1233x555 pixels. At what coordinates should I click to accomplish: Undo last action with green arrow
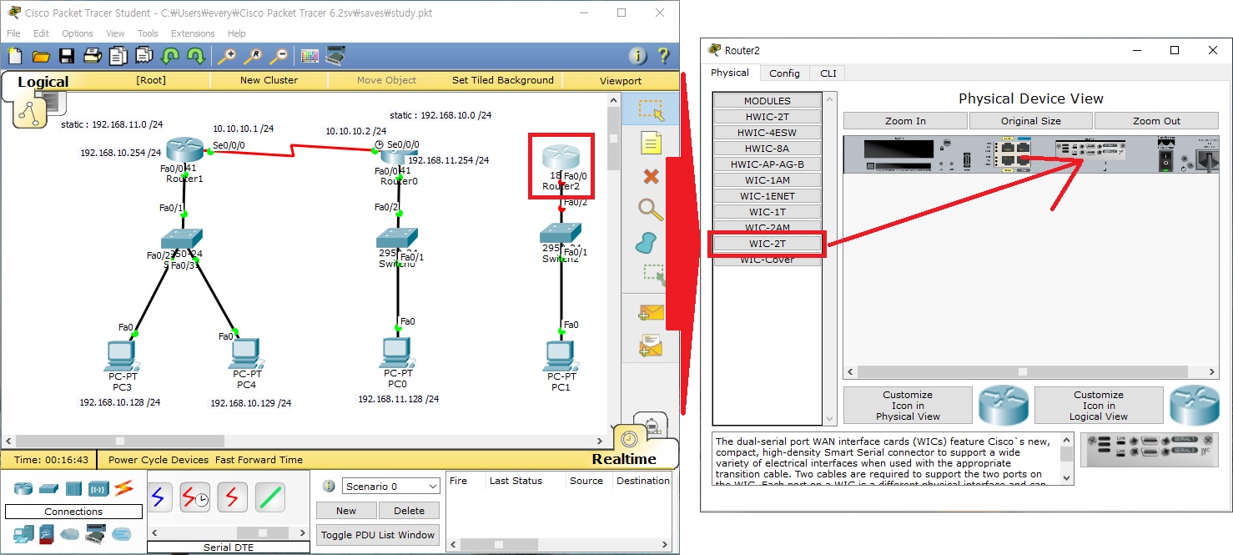click(170, 57)
